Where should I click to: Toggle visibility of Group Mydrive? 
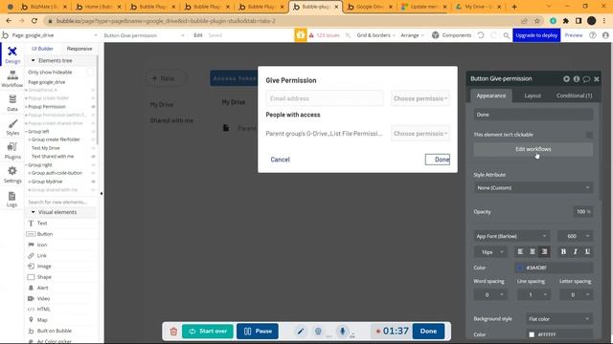click(x=93, y=182)
